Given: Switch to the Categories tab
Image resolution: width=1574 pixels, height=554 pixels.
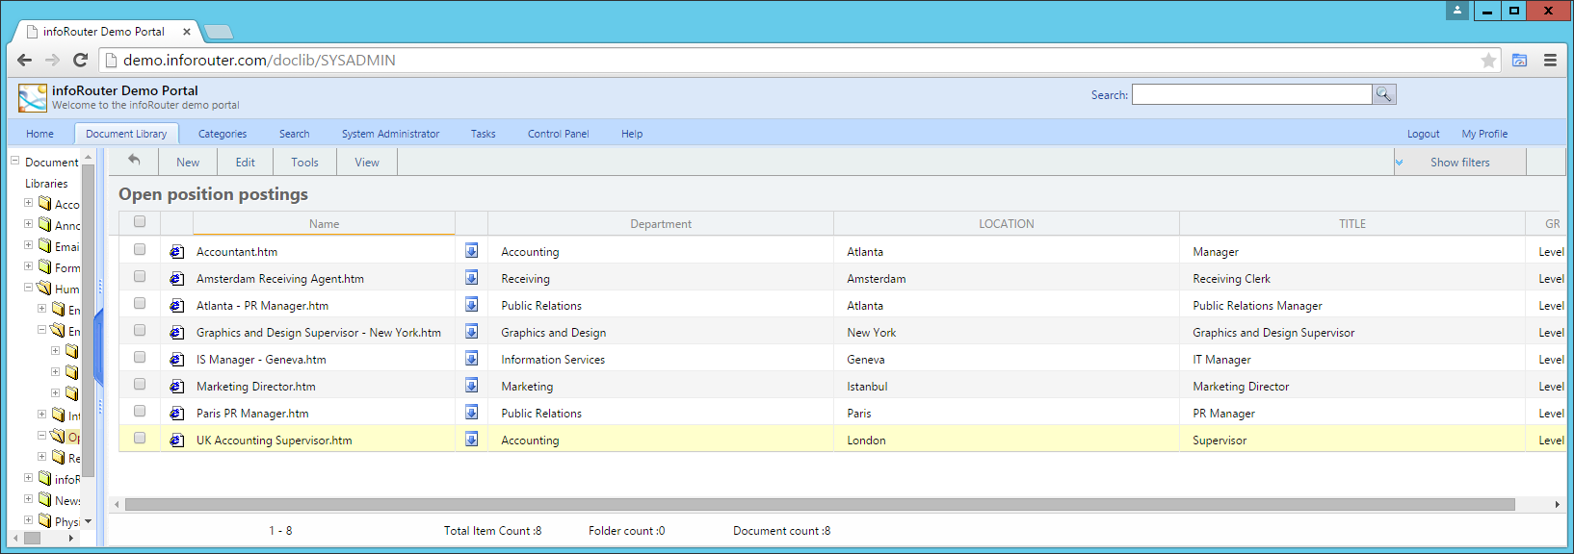Looking at the screenshot, I should [x=223, y=134].
